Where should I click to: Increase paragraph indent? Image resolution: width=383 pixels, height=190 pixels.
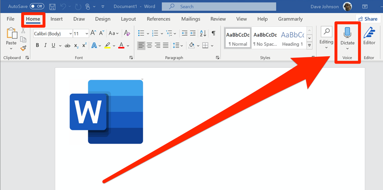pos(193,33)
